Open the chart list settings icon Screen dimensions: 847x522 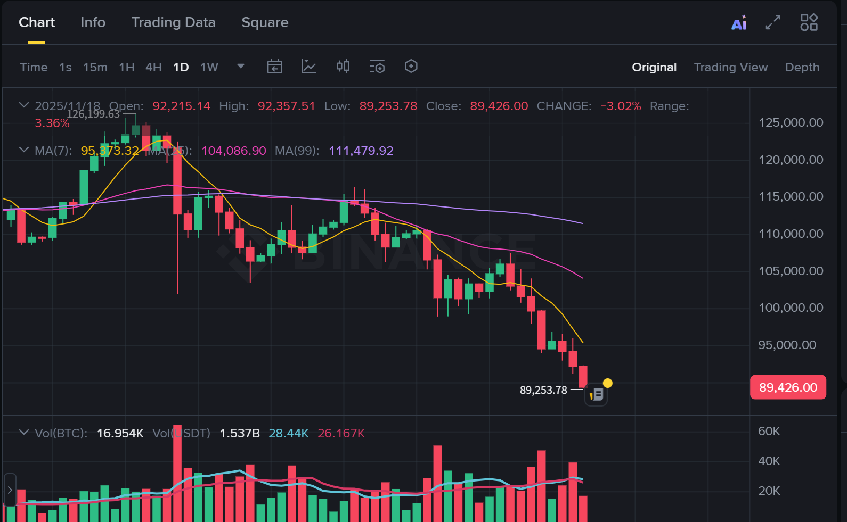(377, 67)
